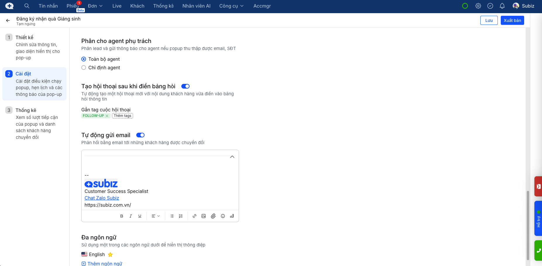Expand the "Công cụ" menu
Image resolution: width=542 pixels, height=266 pixels.
point(231,6)
